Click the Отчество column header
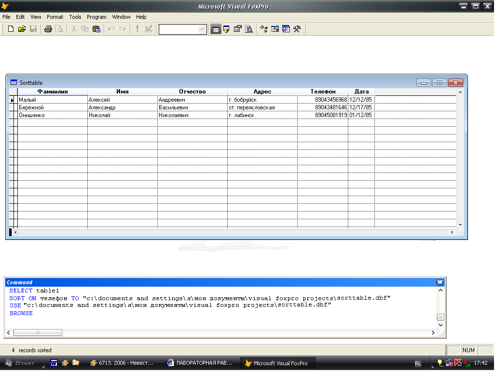495x371 pixels. (192, 92)
